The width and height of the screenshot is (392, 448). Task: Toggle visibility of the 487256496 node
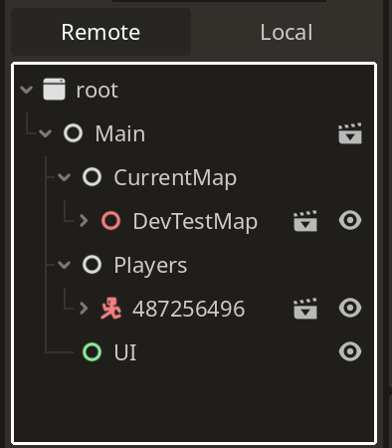[x=350, y=308]
